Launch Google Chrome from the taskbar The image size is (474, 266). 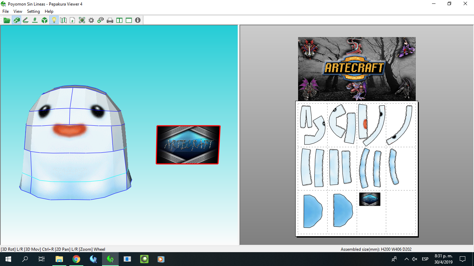coord(76,259)
